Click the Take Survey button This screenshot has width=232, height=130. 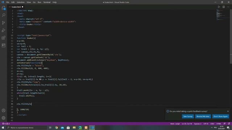pos(188,116)
